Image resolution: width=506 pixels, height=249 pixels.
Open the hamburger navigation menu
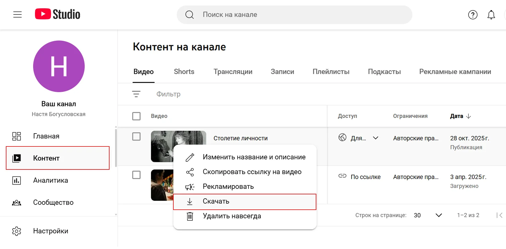(x=17, y=14)
